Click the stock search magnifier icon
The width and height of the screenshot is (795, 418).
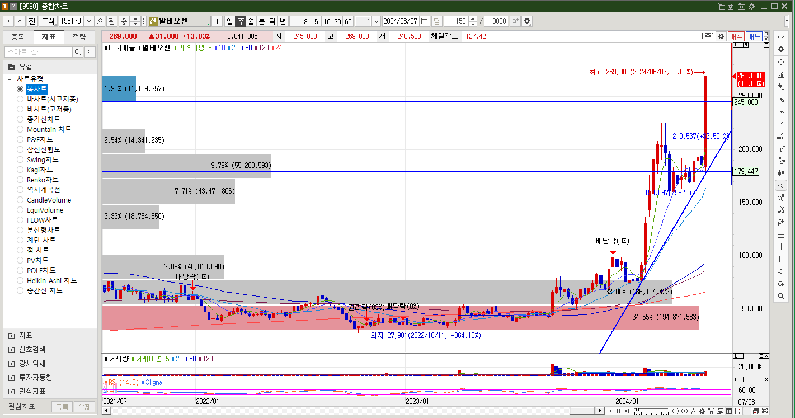click(100, 21)
